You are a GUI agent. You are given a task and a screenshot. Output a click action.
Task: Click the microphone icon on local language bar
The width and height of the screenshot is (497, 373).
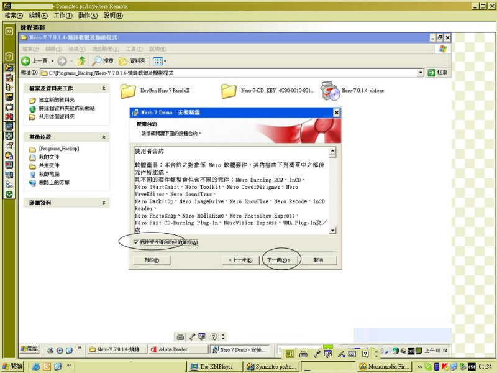pos(317,354)
